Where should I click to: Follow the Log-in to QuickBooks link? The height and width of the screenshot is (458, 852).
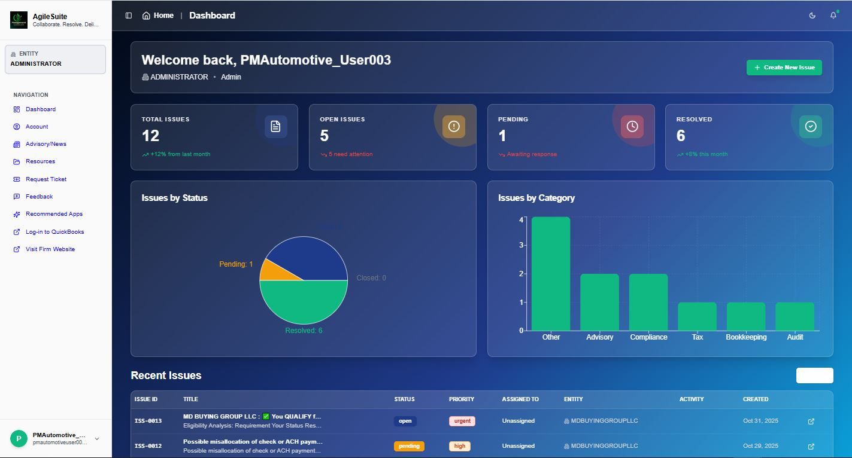[55, 232]
